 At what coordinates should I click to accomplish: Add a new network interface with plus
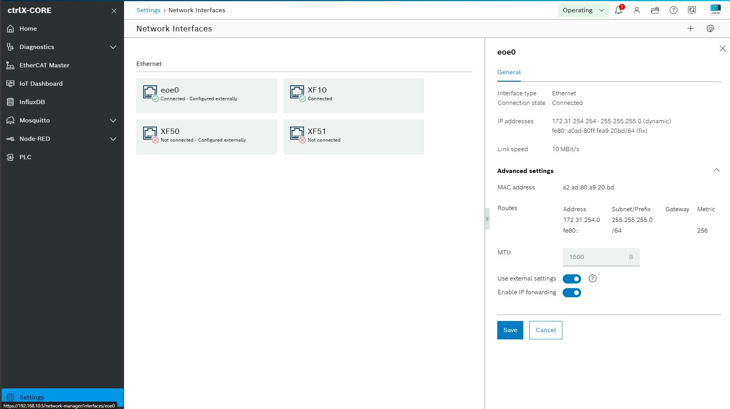tap(691, 29)
